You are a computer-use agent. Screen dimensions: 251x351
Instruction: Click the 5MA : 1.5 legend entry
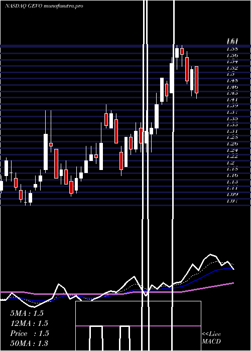pyautogui.click(x=27, y=313)
